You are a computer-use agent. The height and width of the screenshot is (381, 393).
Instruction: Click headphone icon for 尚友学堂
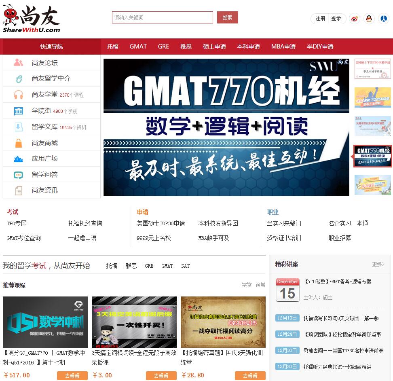(18, 95)
